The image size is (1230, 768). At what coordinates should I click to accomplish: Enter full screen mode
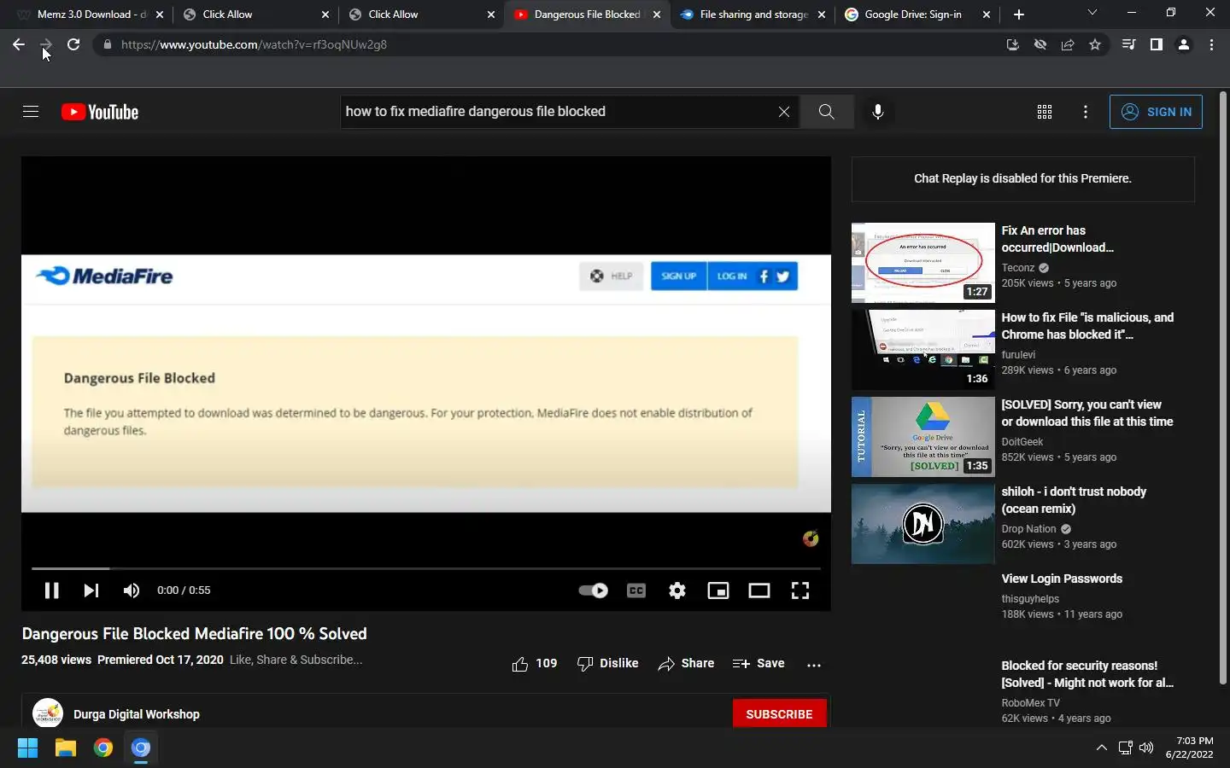click(x=800, y=591)
